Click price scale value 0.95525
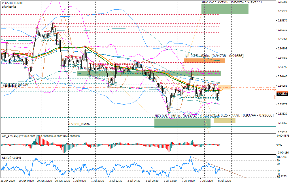Screen dimensions: 289x184 [282, 11]
